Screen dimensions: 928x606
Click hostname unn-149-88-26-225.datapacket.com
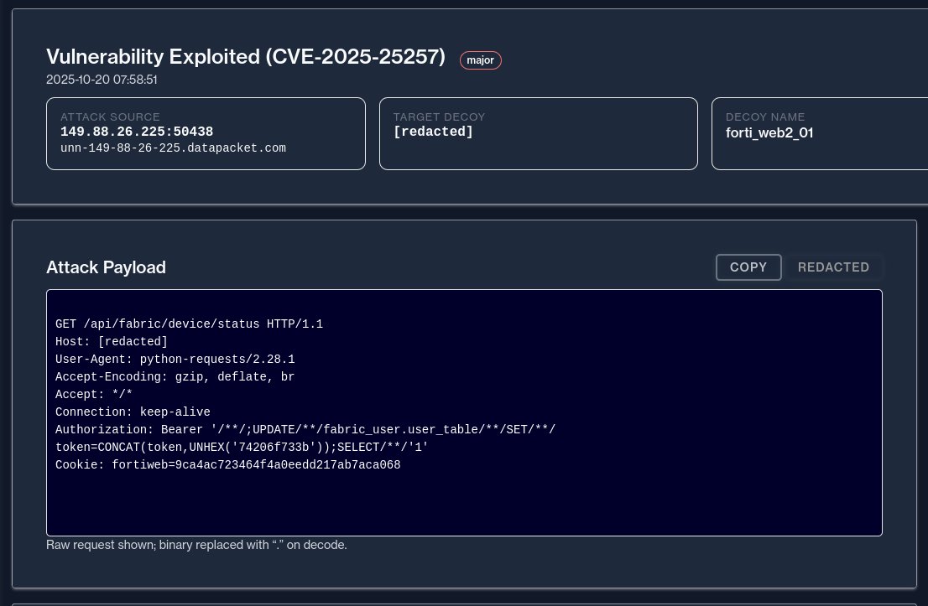click(173, 148)
